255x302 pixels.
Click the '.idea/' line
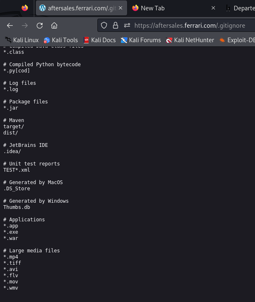(x=12, y=151)
